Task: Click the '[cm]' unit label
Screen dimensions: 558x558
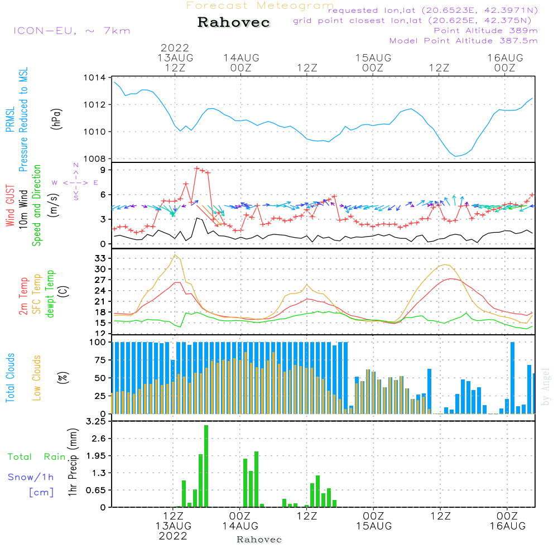Action: (x=41, y=493)
